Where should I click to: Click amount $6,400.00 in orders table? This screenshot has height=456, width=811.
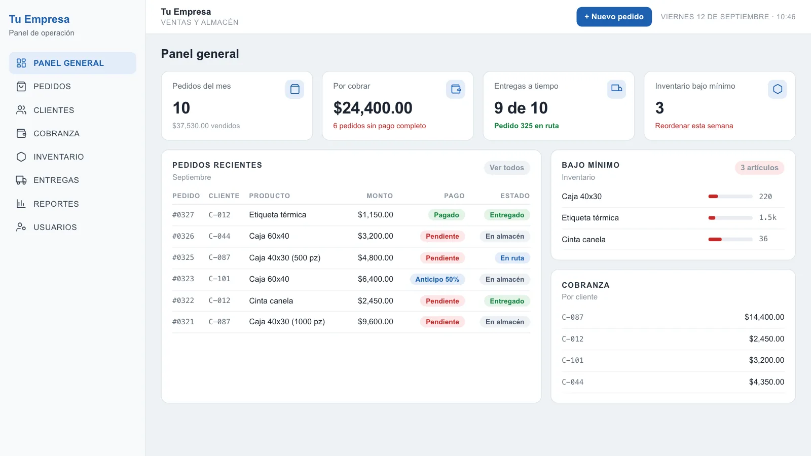coord(375,279)
